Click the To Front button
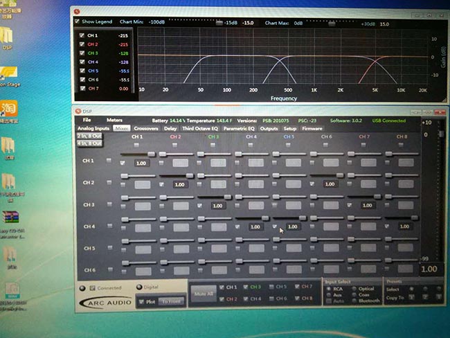Viewport: 450px width, 338px height. pos(170,301)
